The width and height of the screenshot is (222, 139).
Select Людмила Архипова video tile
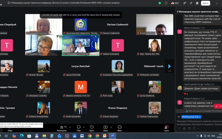point(44,24)
